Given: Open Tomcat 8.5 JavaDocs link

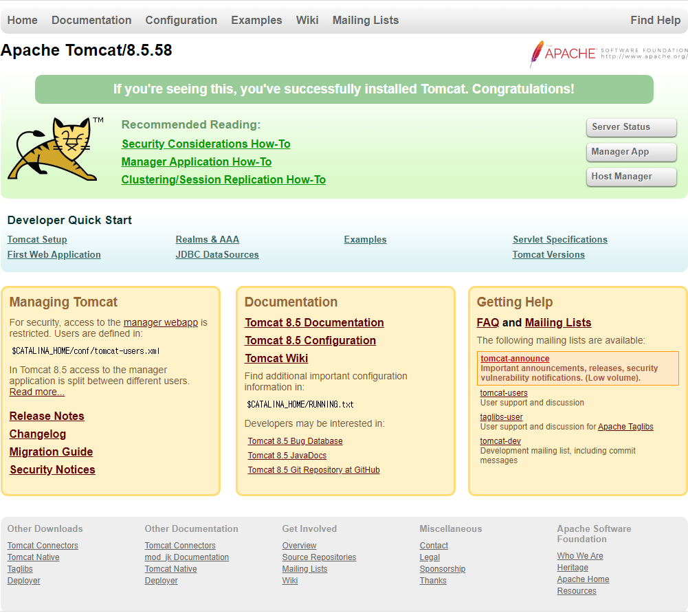Looking at the screenshot, I should [x=287, y=456].
